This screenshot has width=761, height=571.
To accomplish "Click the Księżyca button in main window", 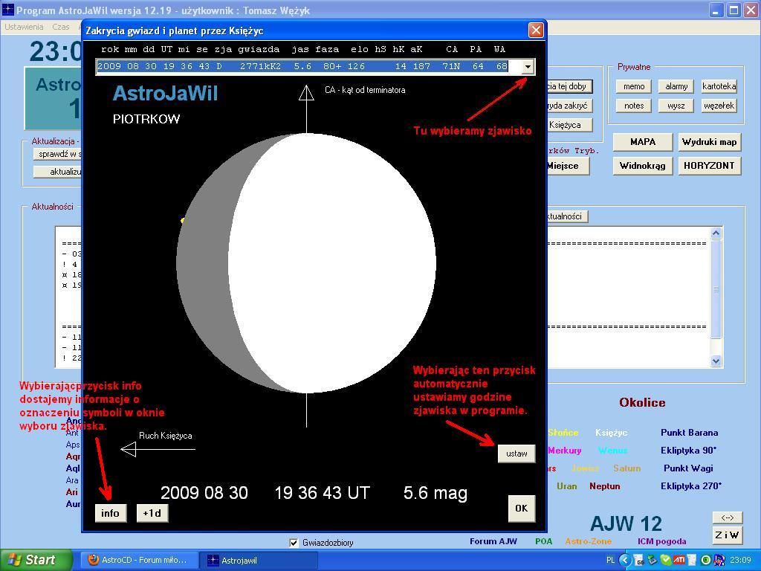I will (570, 125).
